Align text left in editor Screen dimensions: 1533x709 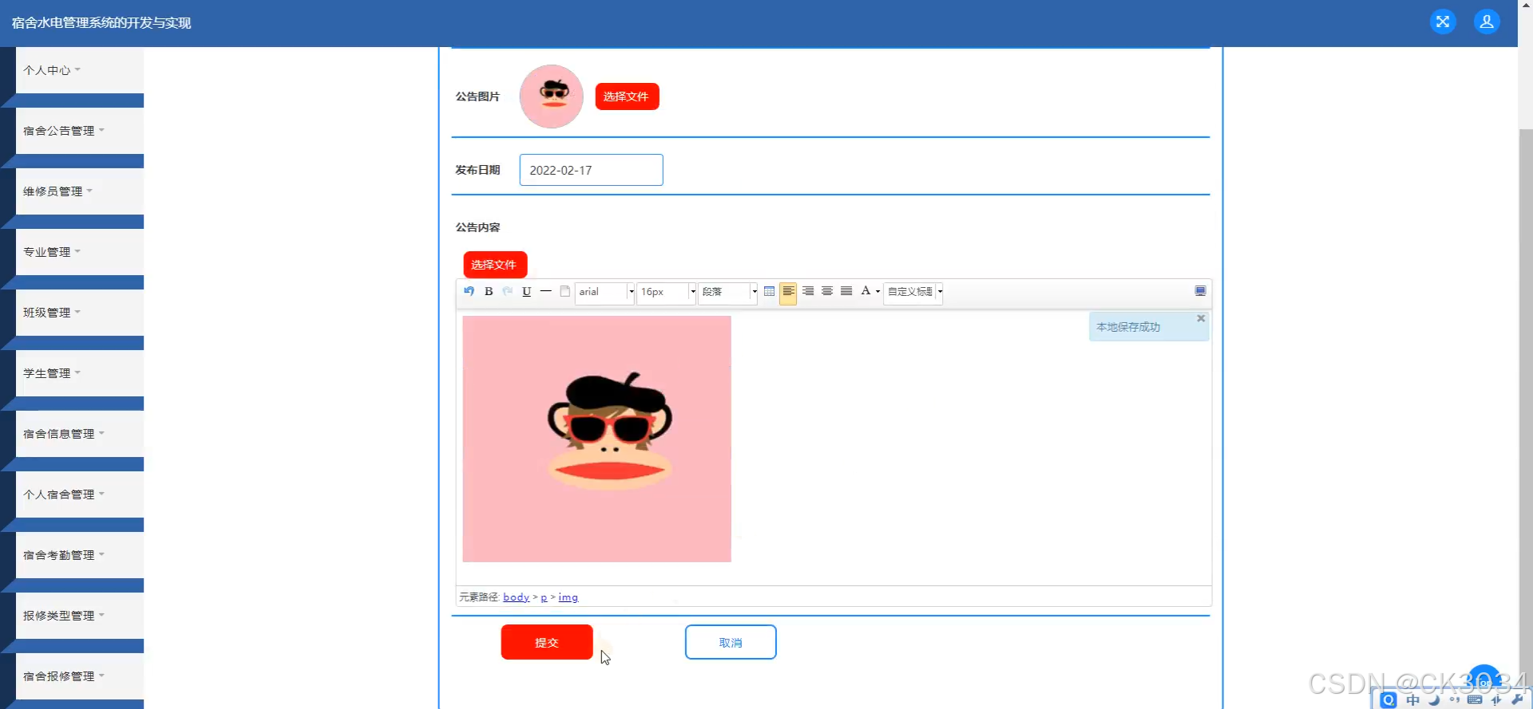coord(788,292)
